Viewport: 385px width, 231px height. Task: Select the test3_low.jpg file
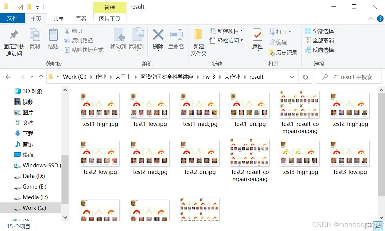click(x=350, y=158)
